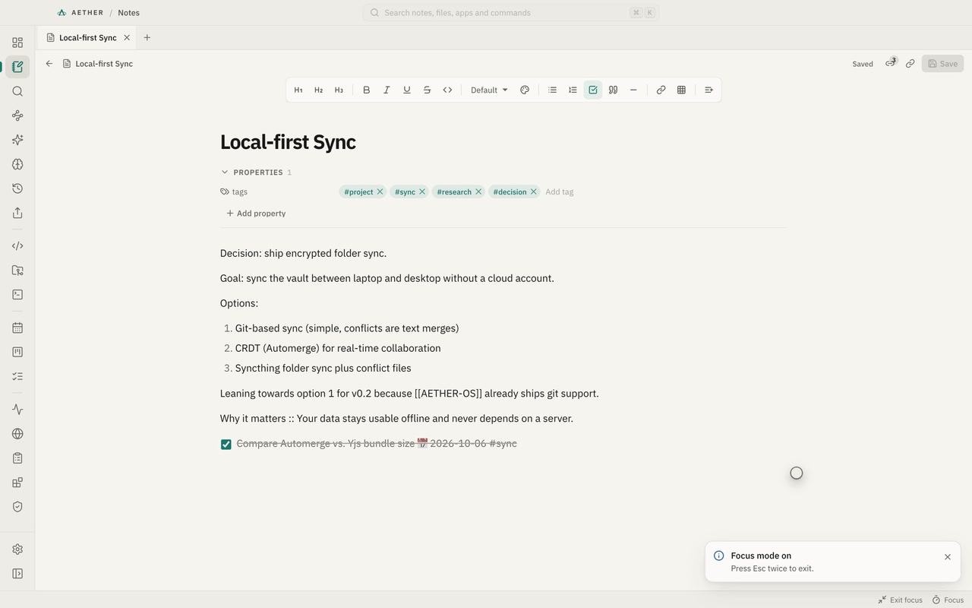Open Settings from the sidebar
972x608 pixels.
click(17, 549)
